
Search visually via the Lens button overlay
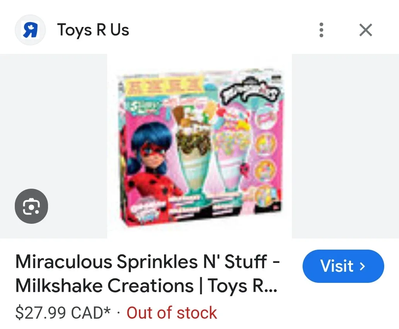click(31, 206)
